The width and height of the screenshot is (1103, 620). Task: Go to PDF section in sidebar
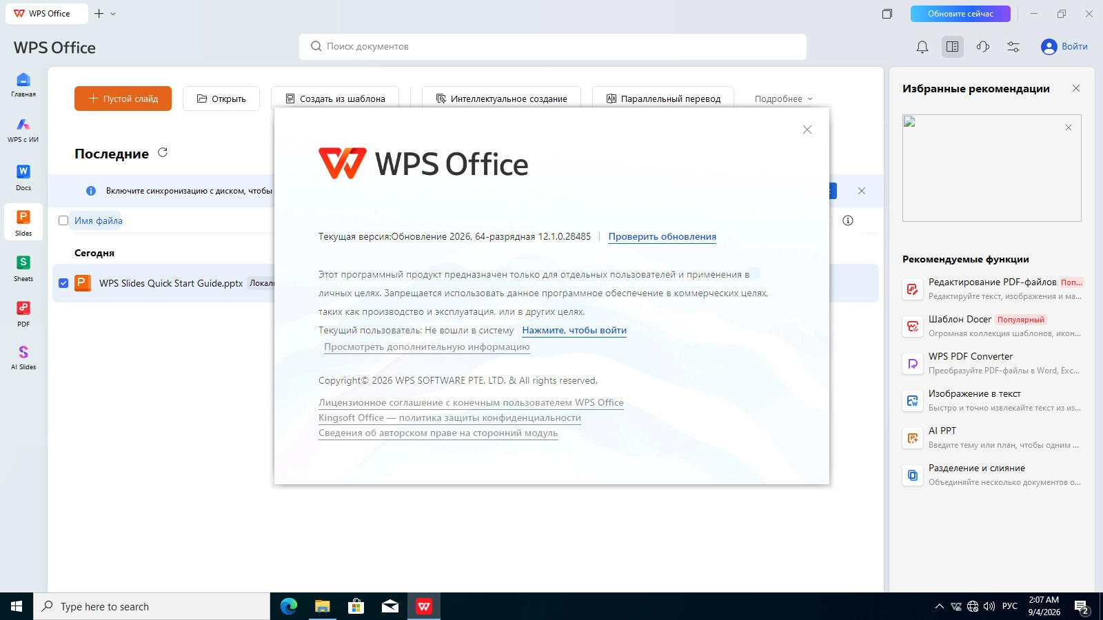point(23,313)
